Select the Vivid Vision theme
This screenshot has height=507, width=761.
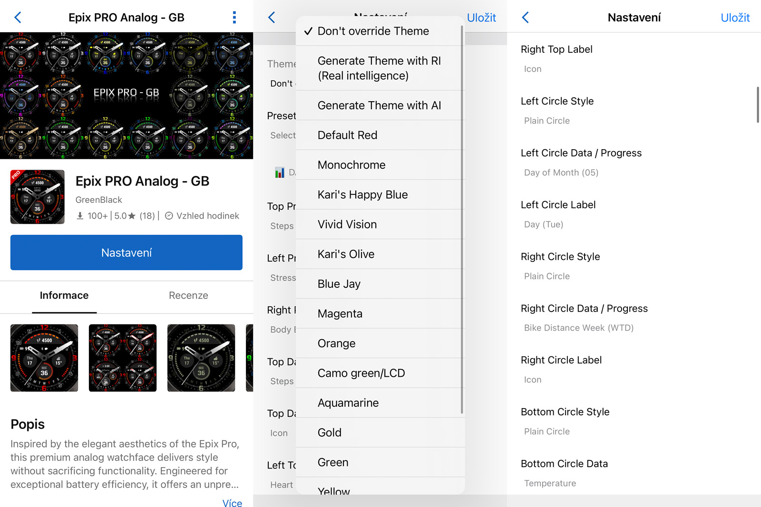(380, 224)
